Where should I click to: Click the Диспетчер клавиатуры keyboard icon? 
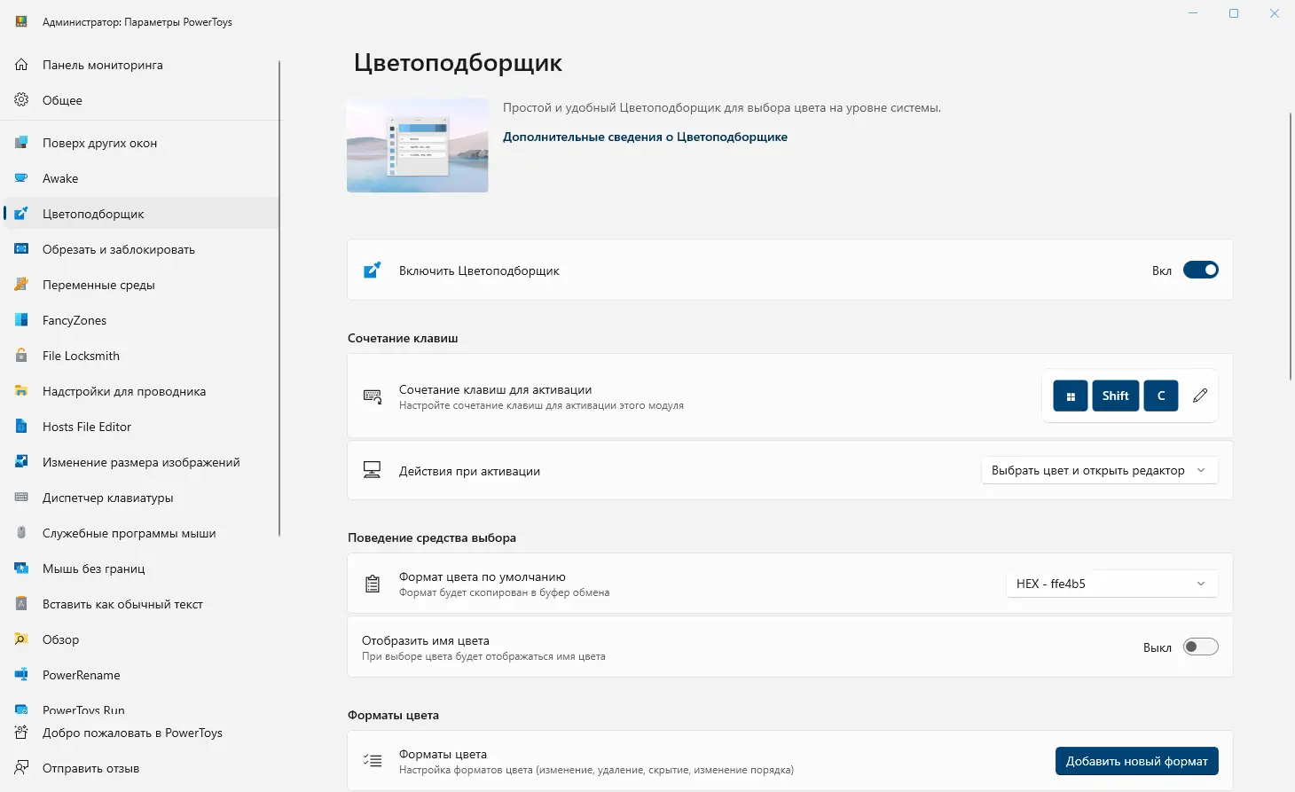[21, 498]
